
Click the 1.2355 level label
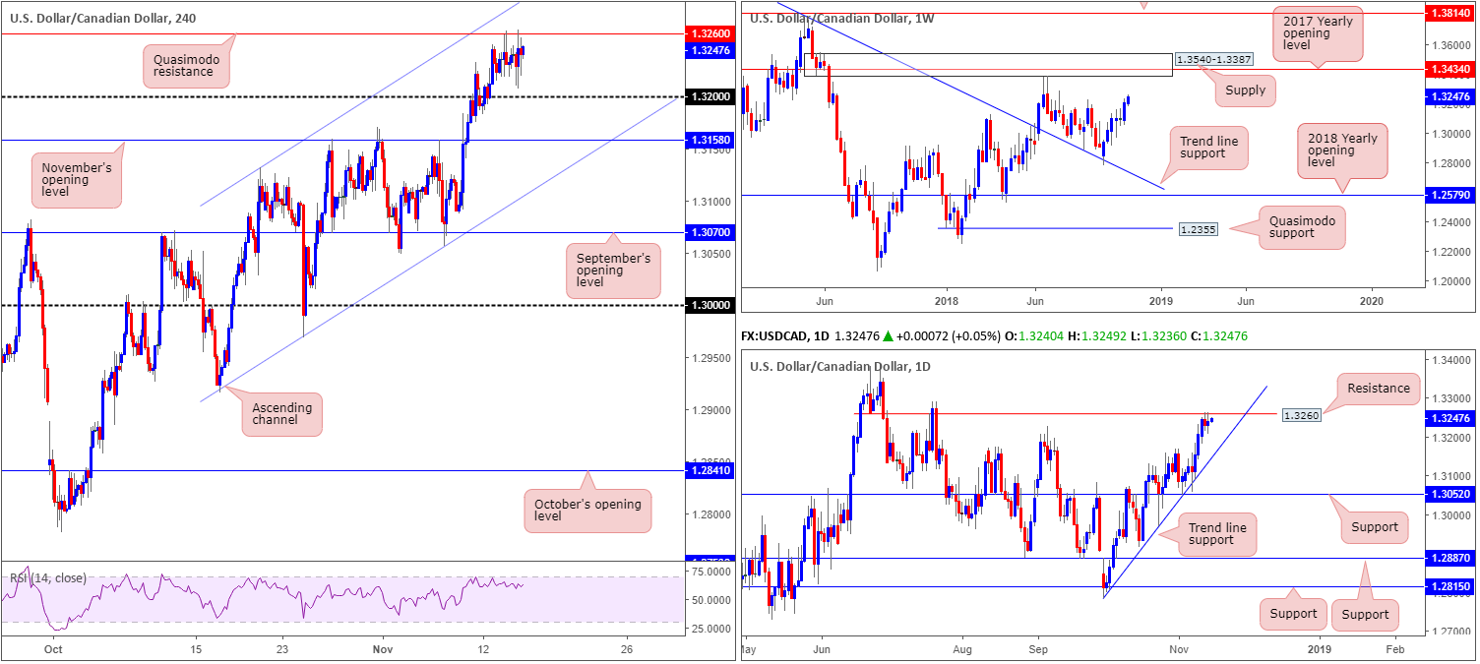pyautogui.click(x=1199, y=228)
